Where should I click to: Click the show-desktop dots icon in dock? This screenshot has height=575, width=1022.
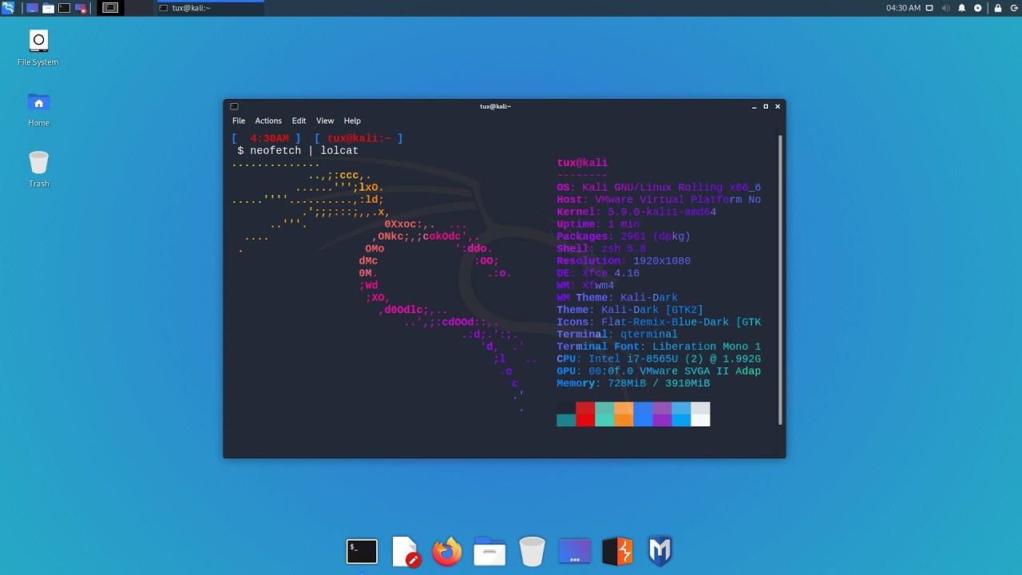(x=575, y=551)
